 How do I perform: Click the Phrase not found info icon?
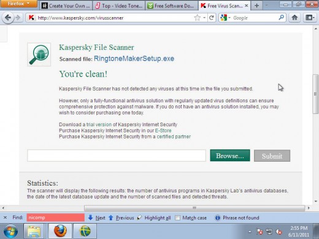(218, 218)
